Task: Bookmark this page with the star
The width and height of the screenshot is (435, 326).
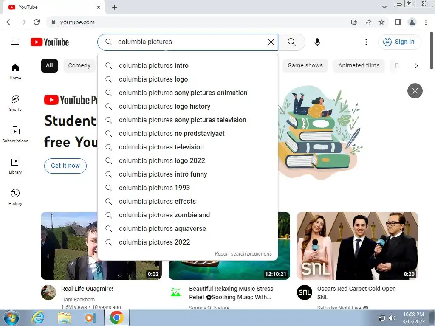Action: (x=381, y=22)
